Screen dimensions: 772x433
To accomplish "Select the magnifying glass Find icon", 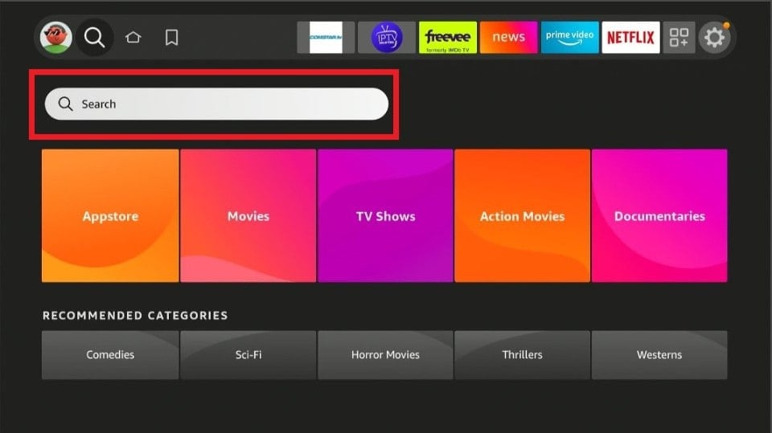I will pos(95,38).
